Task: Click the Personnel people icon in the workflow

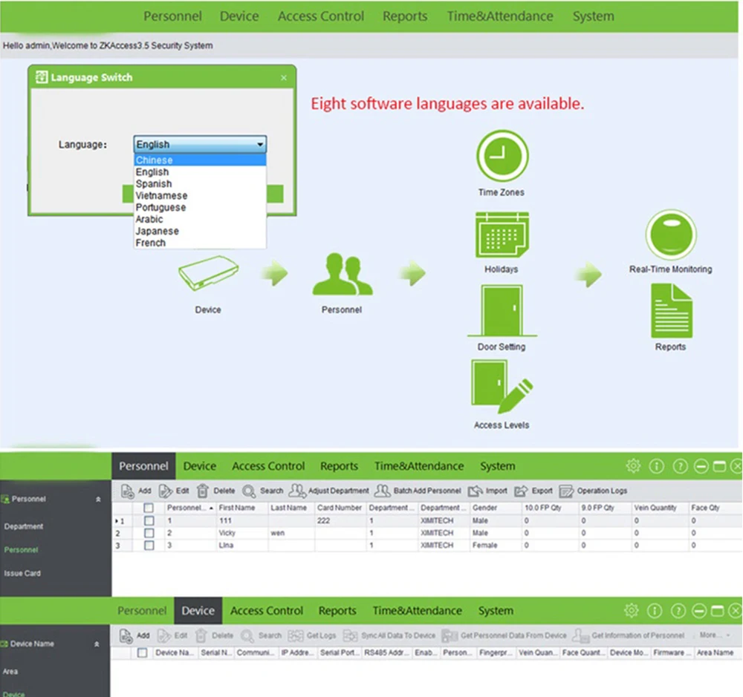Action: pyautogui.click(x=342, y=274)
